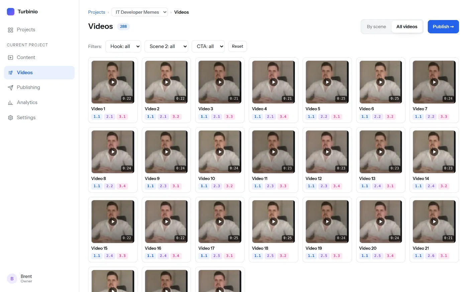This screenshot has width=468, height=292.
Task: Click the Video 12 title
Action: (x=314, y=179)
